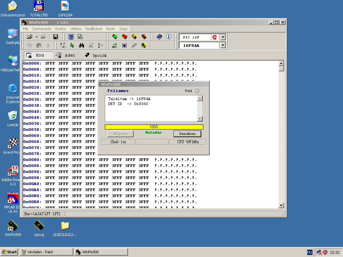Click the CPU - 547 Mhz status panel
Viewport: 343px width, 257px height.
click(x=188, y=142)
